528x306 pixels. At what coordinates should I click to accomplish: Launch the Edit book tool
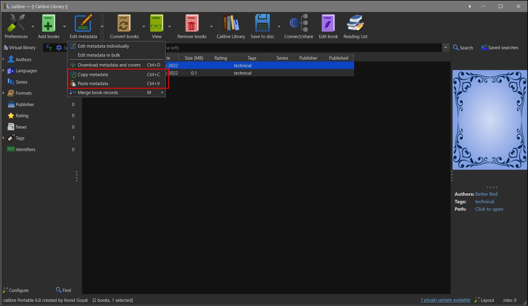[328, 23]
